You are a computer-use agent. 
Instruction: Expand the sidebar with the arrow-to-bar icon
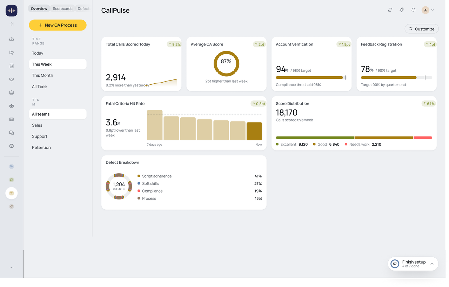12,24
